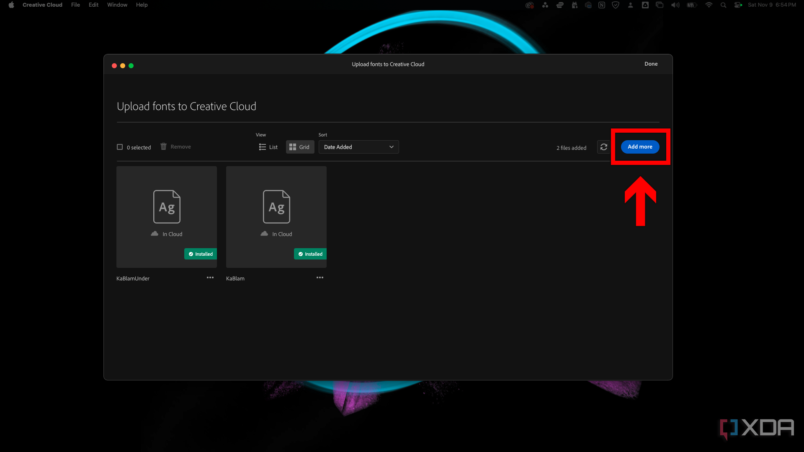Click KaBlam font file Ag icon
The image size is (804, 452).
(x=276, y=207)
